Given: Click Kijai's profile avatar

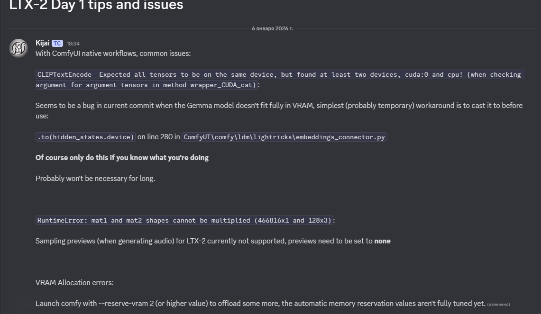Looking at the screenshot, I should [x=18, y=48].
